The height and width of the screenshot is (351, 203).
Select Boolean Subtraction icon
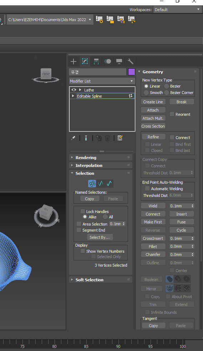(178, 279)
